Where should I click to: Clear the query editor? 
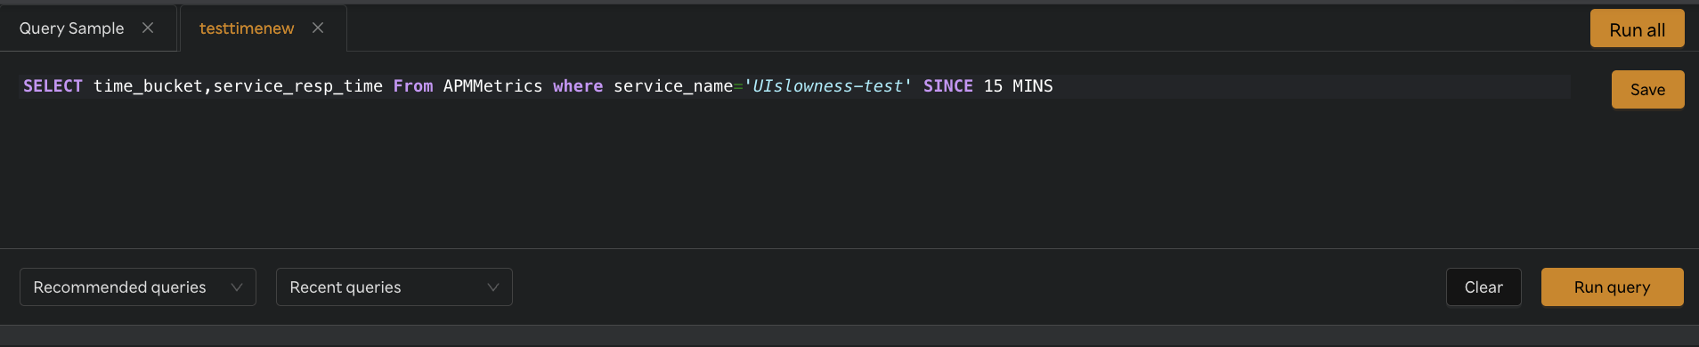1484,286
